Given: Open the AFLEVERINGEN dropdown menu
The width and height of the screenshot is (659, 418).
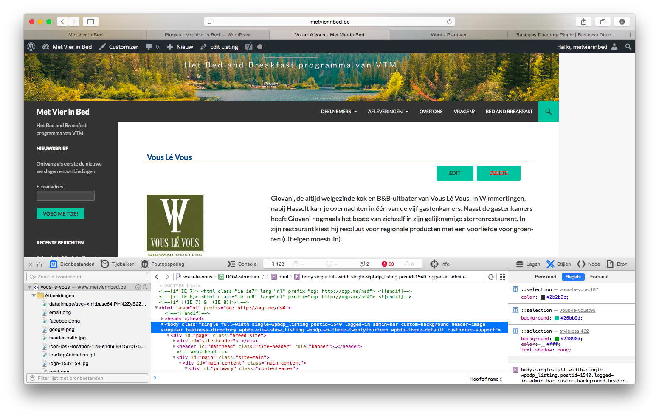Looking at the screenshot, I should point(388,112).
